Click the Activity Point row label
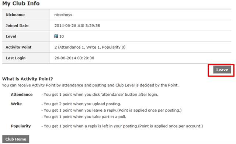The image size is (236, 144). point(18,47)
